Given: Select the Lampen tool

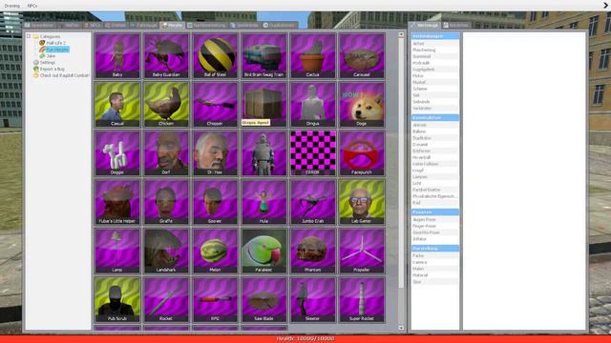Looking at the screenshot, I should pyautogui.click(x=435, y=177).
